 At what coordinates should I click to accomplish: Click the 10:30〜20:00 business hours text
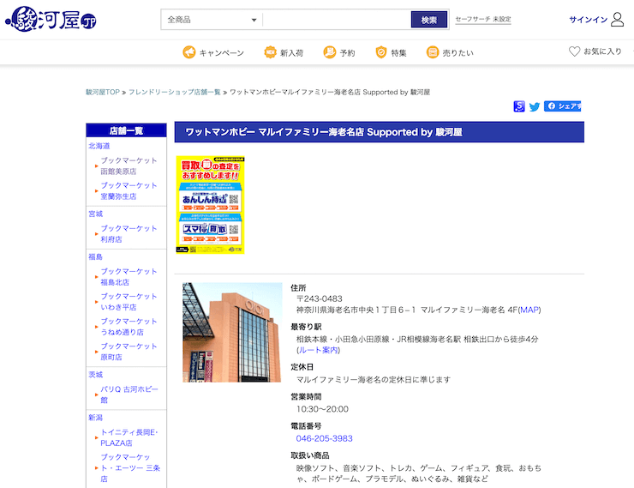point(322,409)
